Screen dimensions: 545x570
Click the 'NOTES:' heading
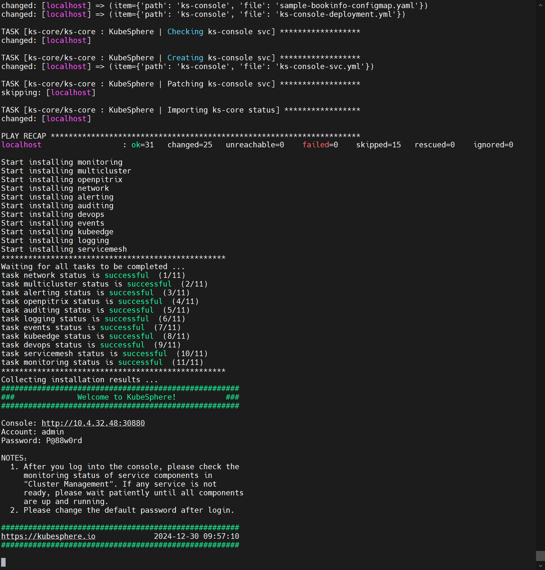14,458
